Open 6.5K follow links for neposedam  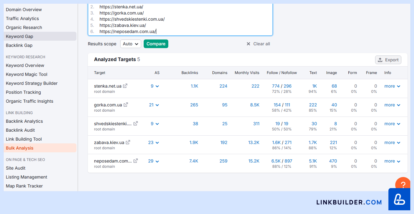click(276, 161)
